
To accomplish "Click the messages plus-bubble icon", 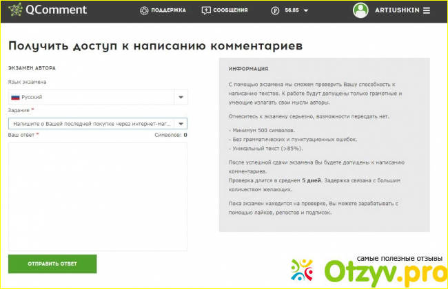I will [205, 11].
